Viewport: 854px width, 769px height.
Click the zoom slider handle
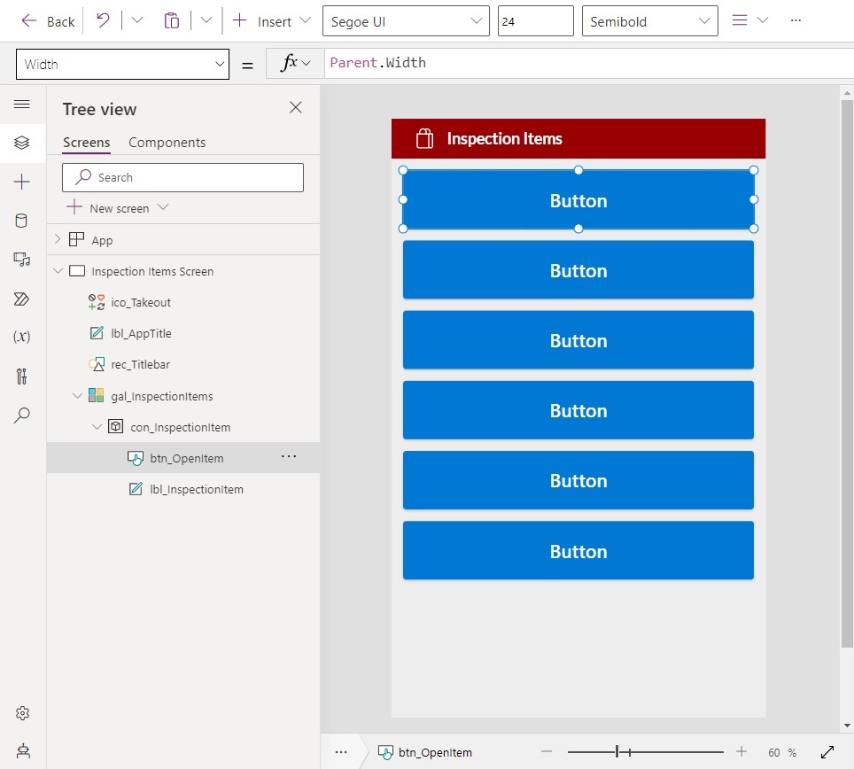tap(617, 752)
